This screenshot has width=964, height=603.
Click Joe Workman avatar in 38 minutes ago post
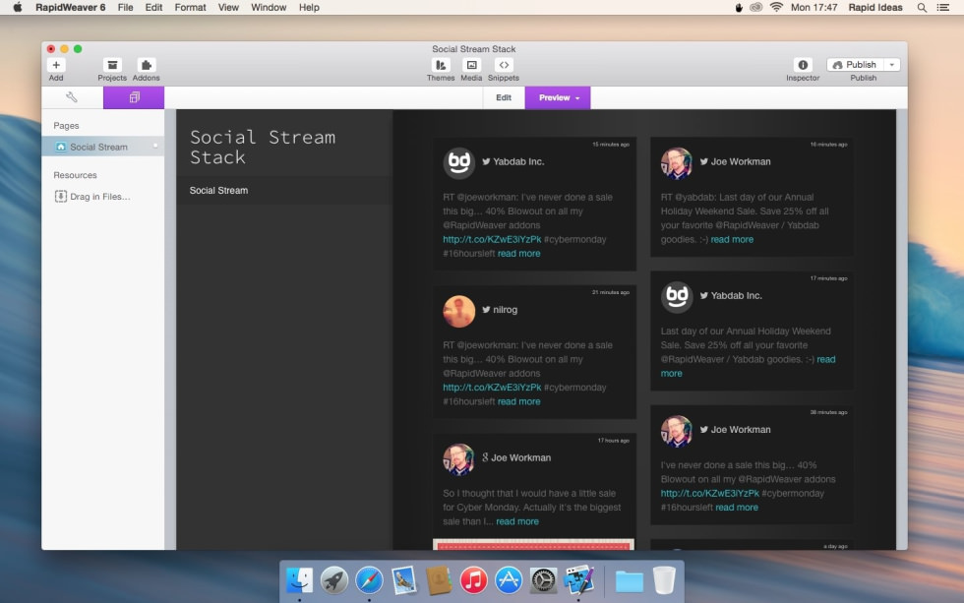tap(677, 431)
